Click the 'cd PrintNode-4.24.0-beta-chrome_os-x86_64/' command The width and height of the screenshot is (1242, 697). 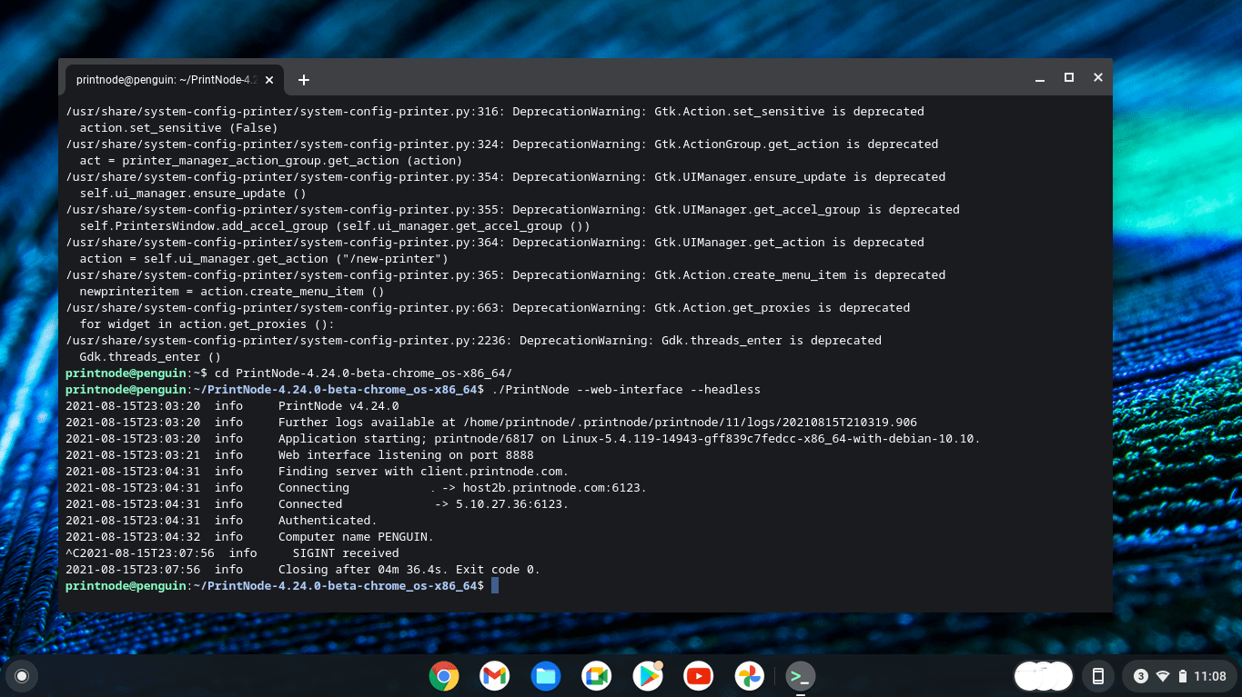(363, 373)
